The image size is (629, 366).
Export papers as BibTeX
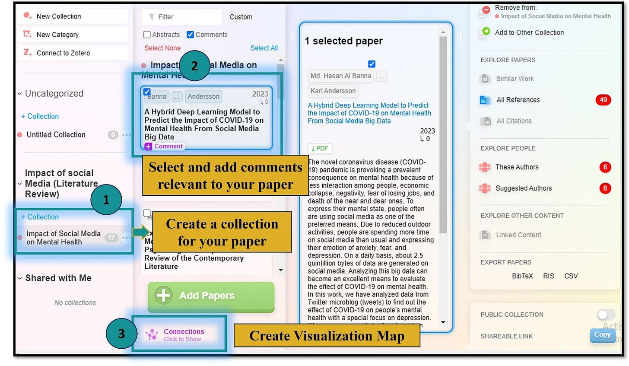pyautogui.click(x=523, y=276)
